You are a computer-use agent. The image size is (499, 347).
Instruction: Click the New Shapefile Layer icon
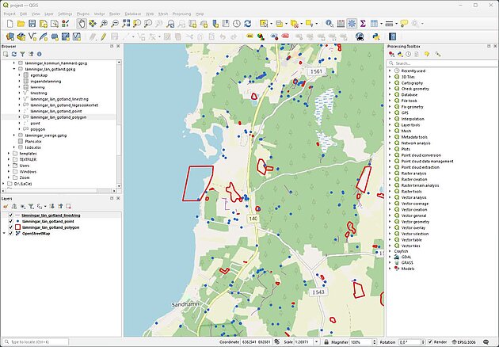pos(32,36)
